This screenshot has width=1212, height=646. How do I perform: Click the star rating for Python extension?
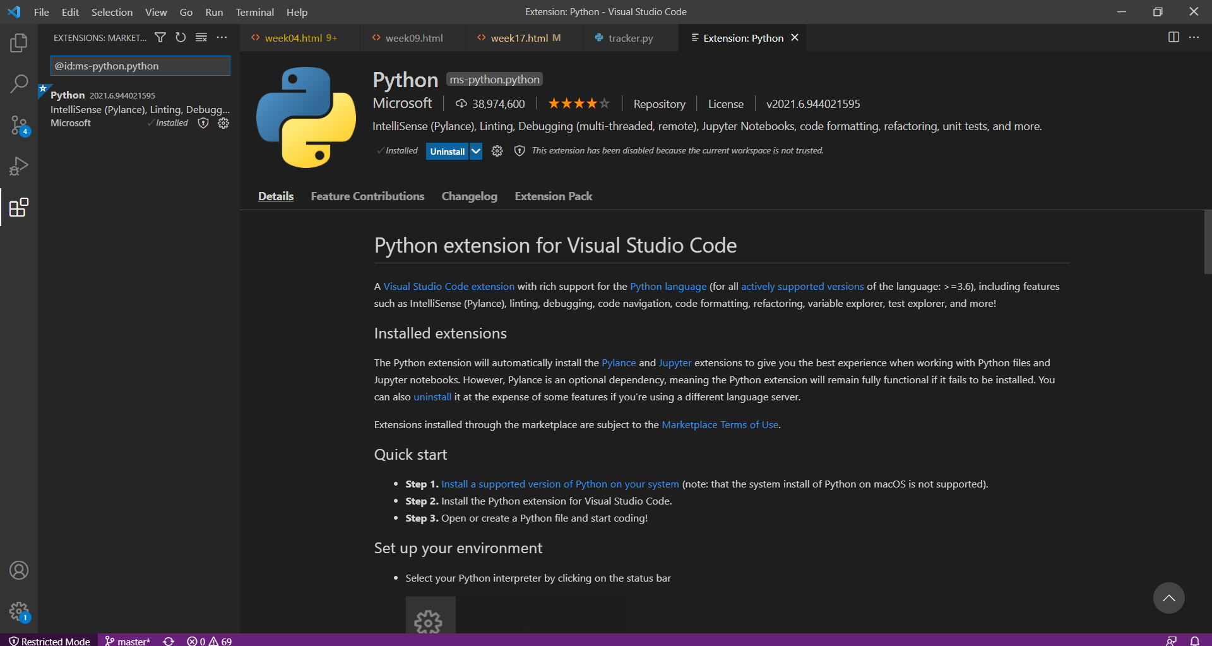coord(578,104)
